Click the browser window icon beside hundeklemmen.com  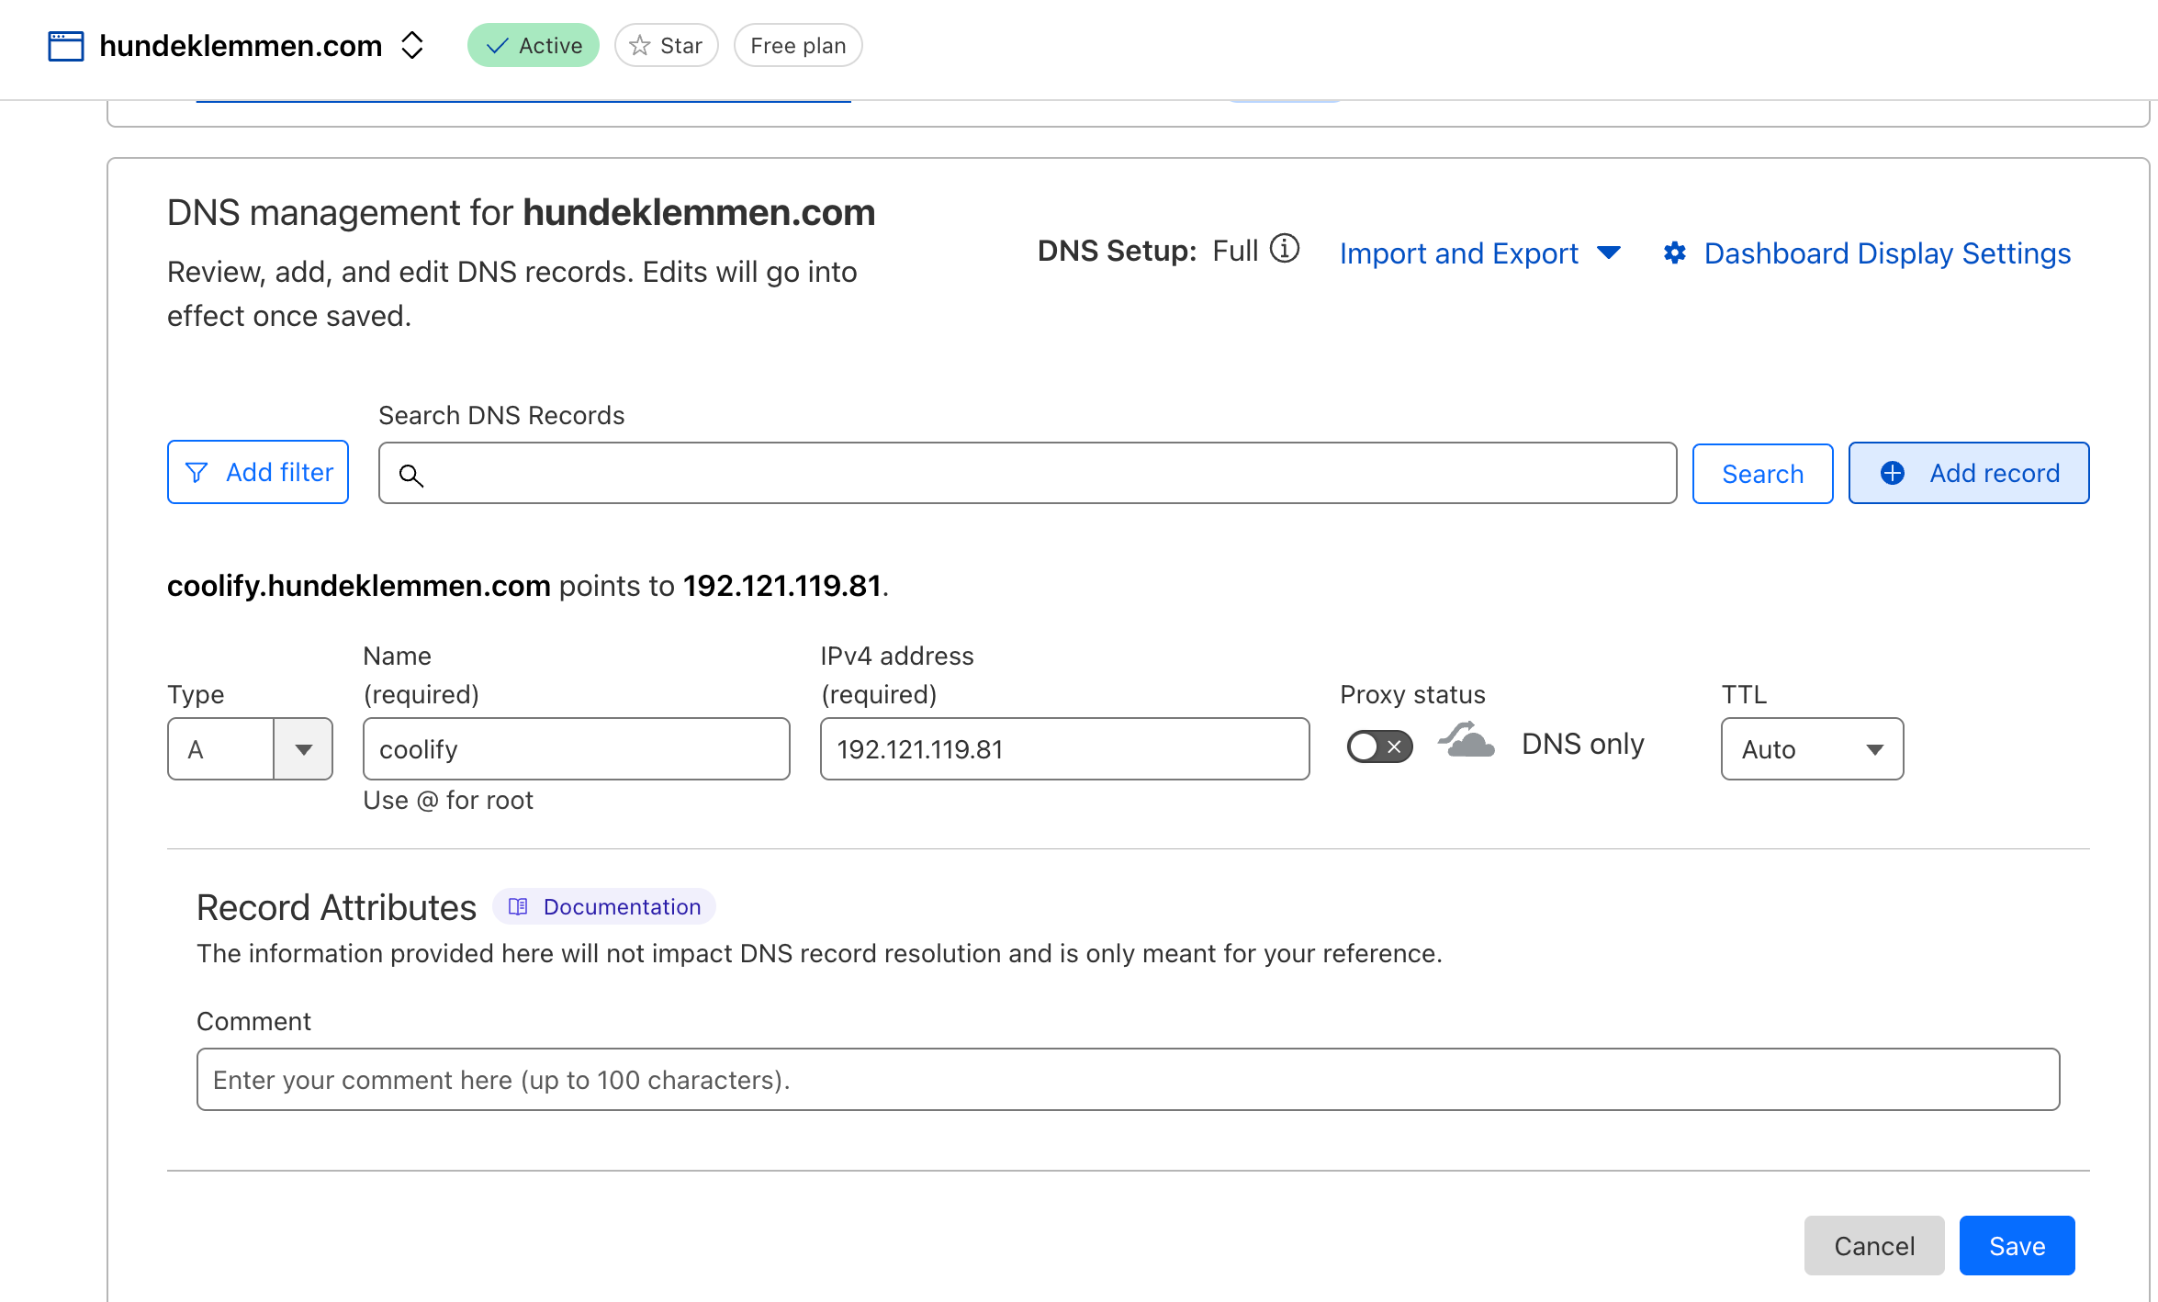(x=65, y=45)
